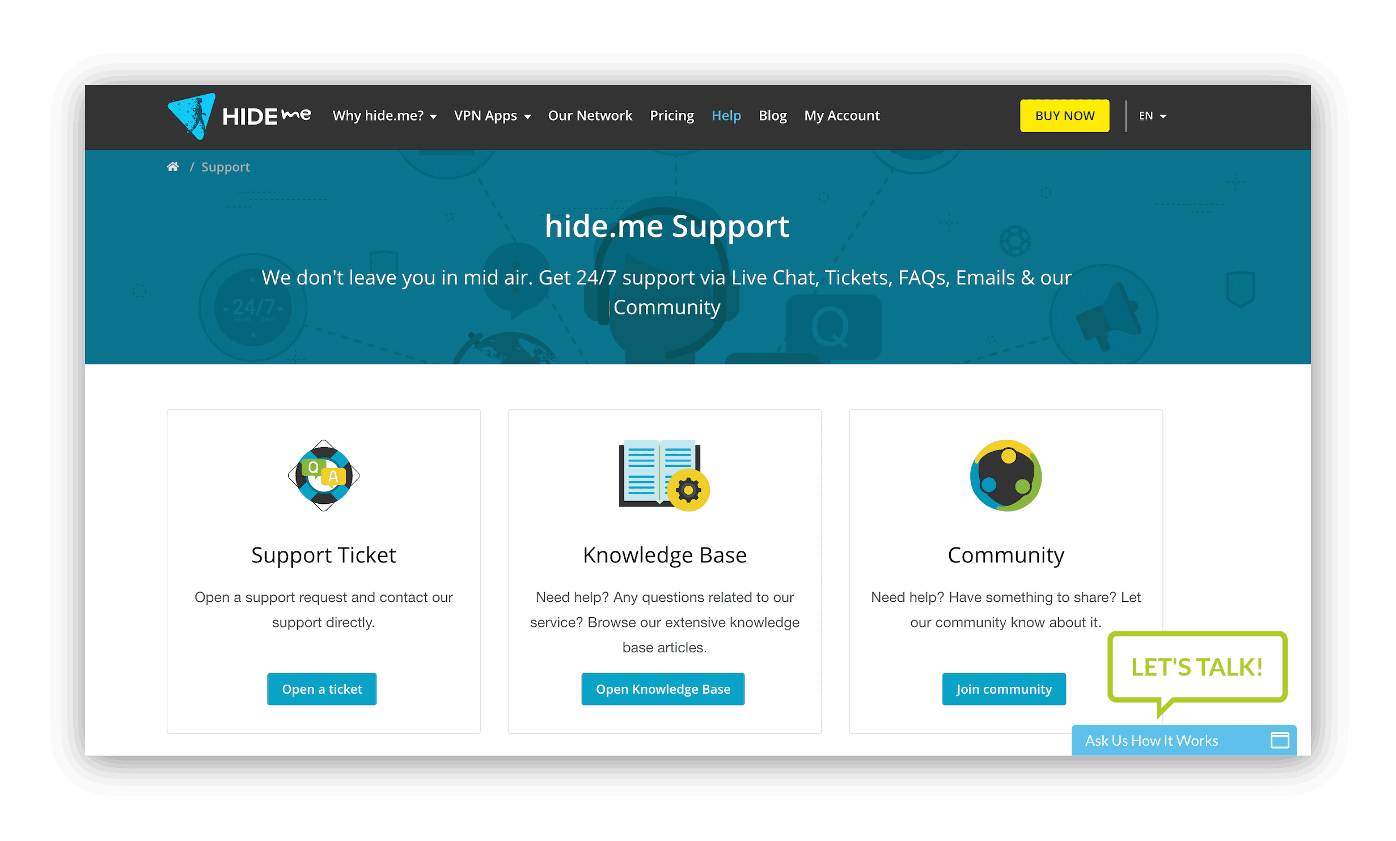Viewport: 1396px width, 841px height.
Task: Click the Support Ticket heading
Action: coord(324,555)
